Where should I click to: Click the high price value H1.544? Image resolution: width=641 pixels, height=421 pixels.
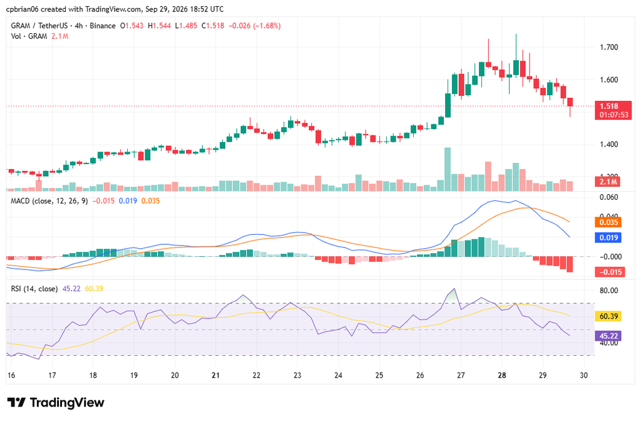tap(160, 26)
